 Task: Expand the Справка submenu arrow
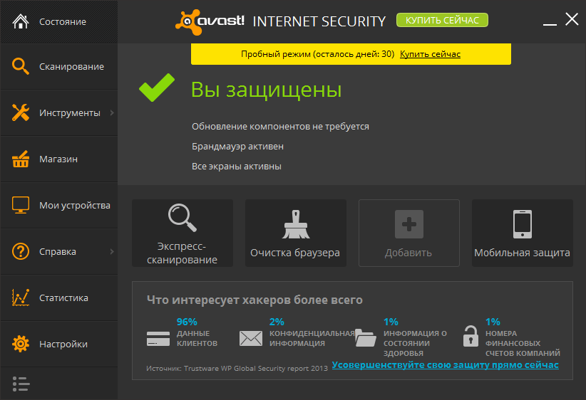[x=112, y=251]
